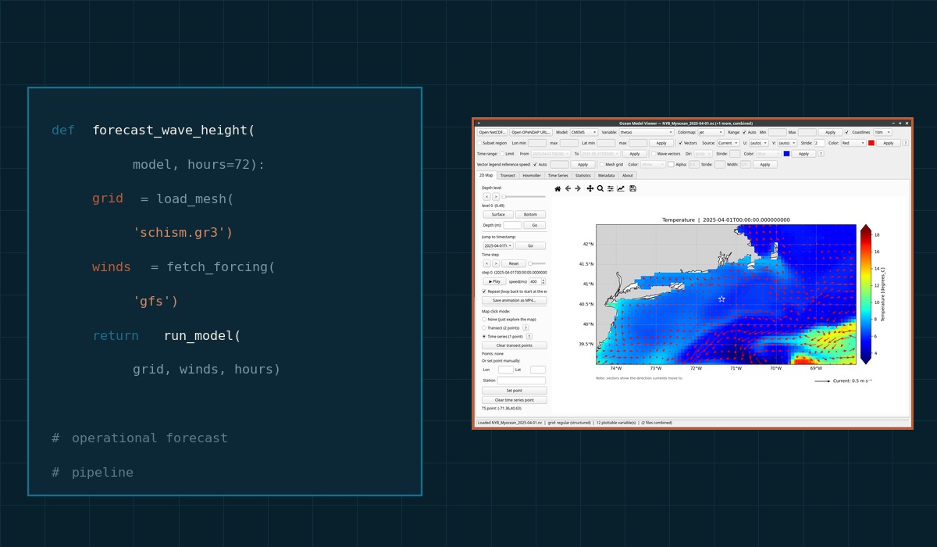Enable the Subset region checkbox
937x547 pixels.
click(x=479, y=143)
